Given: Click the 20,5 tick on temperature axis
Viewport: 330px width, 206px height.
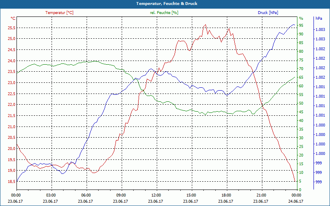Looking at the screenshot, I should 12,138.
